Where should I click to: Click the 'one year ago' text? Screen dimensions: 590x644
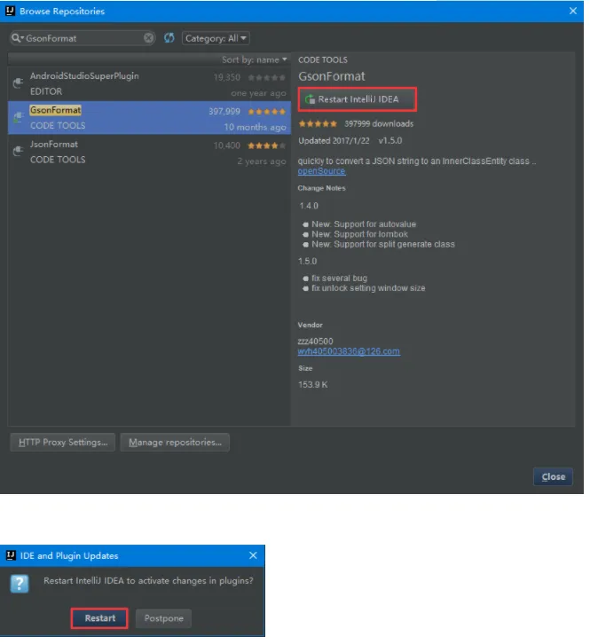point(258,93)
